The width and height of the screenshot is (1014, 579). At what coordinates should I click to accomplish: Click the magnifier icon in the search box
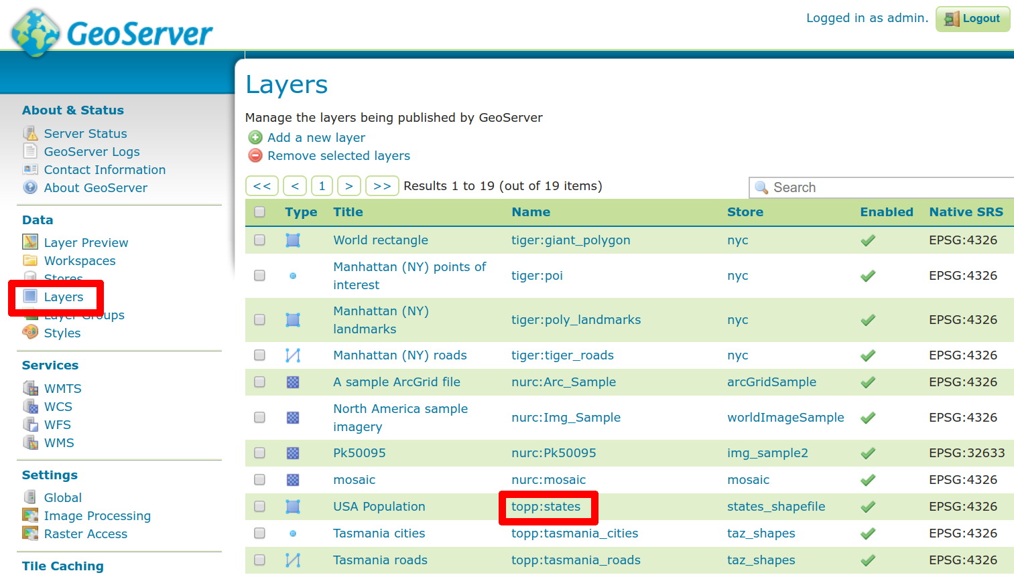tap(761, 187)
